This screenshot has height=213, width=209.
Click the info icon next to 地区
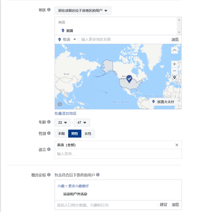pyautogui.click(x=49, y=10)
